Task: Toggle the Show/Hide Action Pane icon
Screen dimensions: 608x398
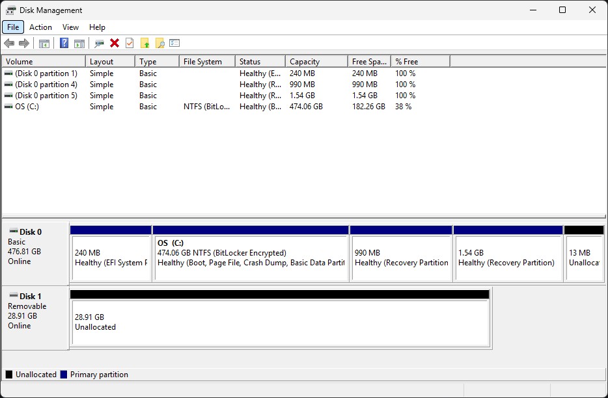Action: 79,43
